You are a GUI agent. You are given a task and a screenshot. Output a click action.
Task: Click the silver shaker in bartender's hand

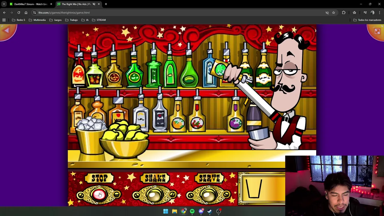coord(259,134)
